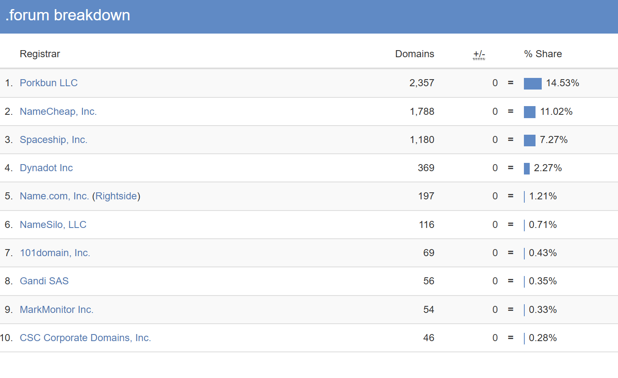
Task: Open the NameCheap, Inc. registrar link
Action: [x=58, y=111]
